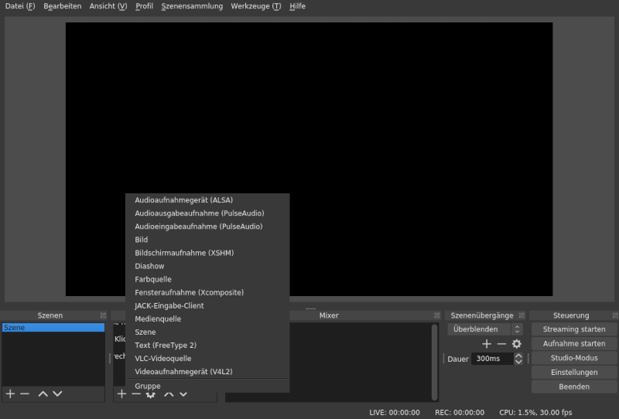Undock the Szenen panel using its float icon
The height and width of the screenshot is (419, 619).
tap(103, 315)
